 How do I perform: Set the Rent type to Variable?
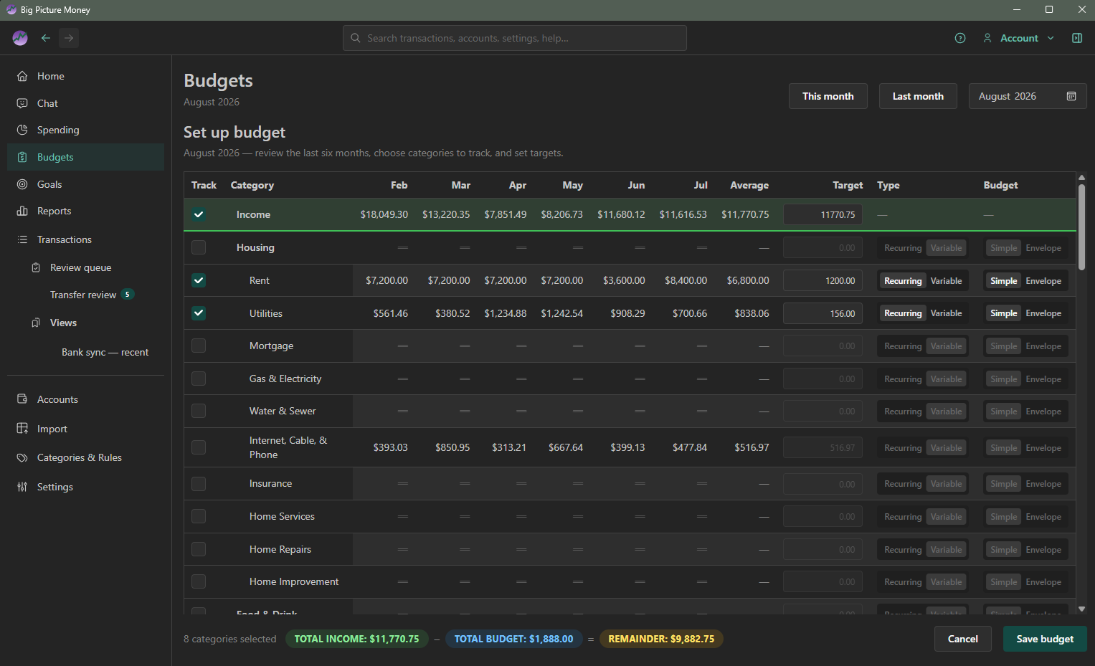pos(946,281)
